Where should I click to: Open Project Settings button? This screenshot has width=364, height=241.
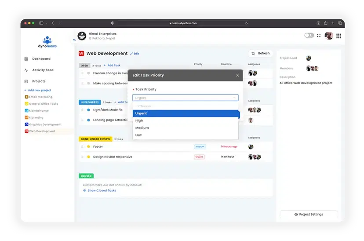point(309,214)
